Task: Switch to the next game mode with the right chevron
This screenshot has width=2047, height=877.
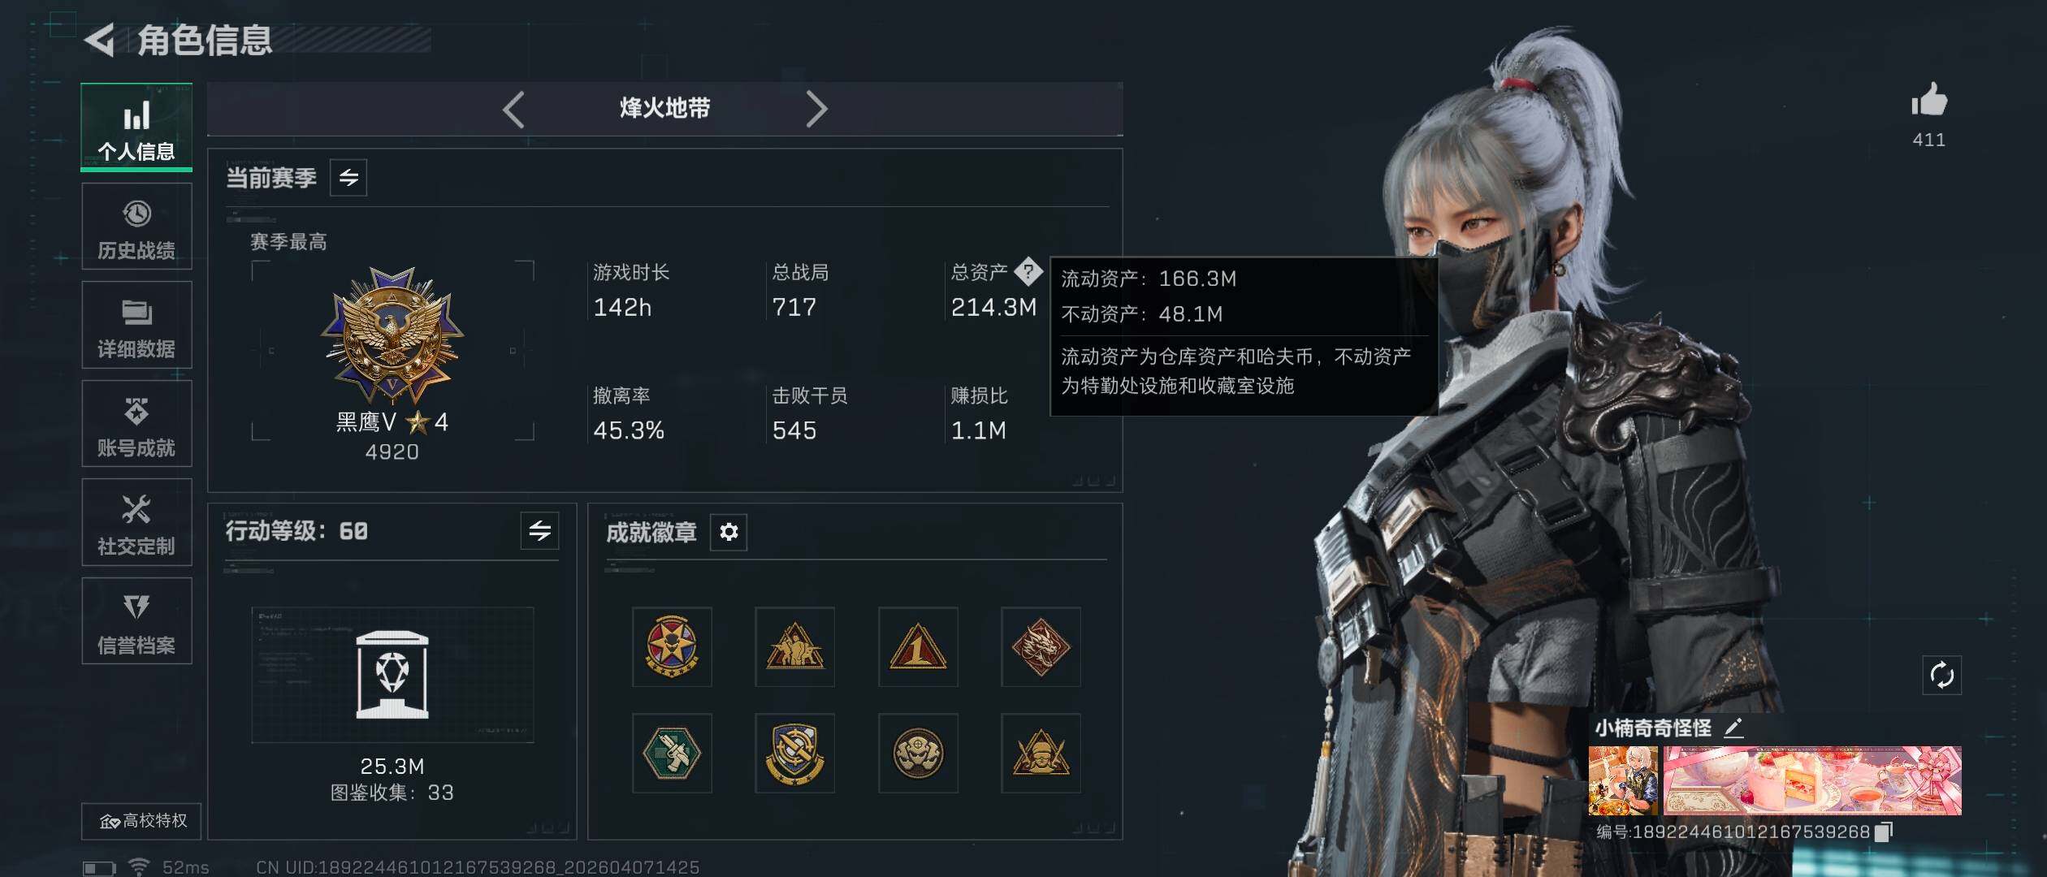Action: pyautogui.click(x=816, y=109)
